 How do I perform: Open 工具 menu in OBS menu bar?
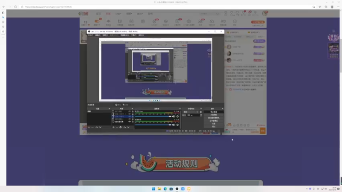pos(134,35)
